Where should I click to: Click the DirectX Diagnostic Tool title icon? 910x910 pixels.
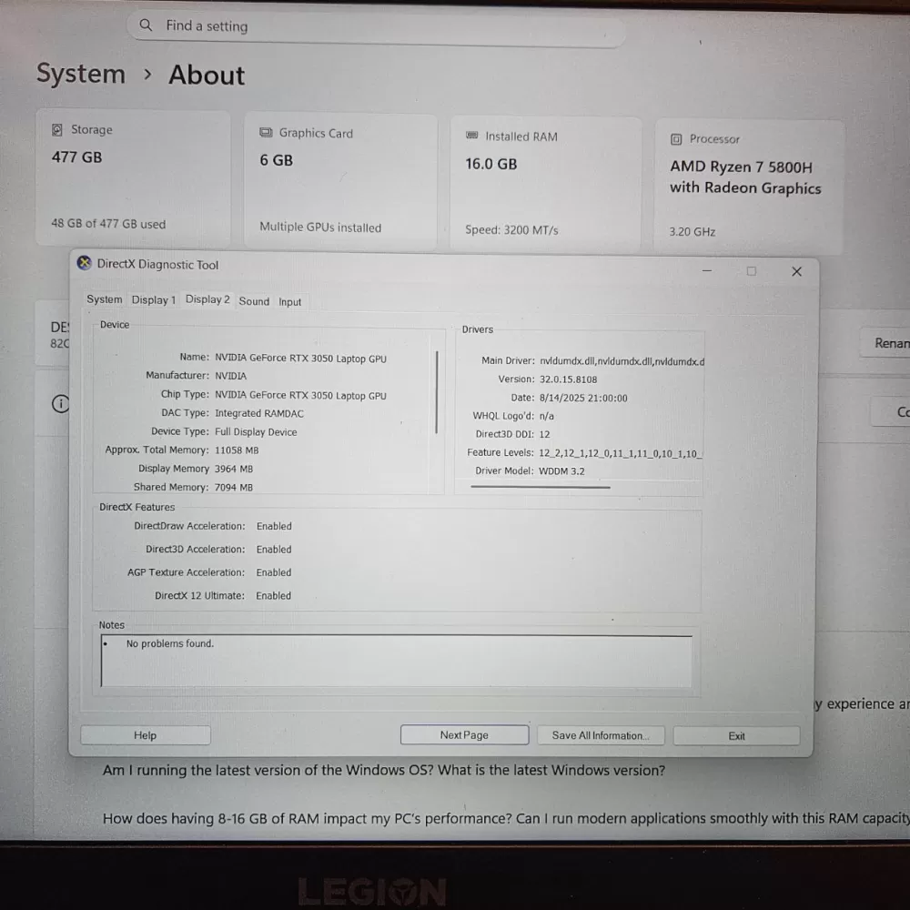pyautogui.click(x=84, y=263)
